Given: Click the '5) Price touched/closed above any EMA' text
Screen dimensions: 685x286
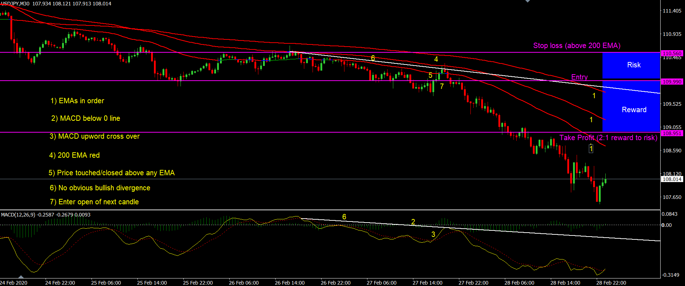Looking at the screenshot, I should [112, 173].
